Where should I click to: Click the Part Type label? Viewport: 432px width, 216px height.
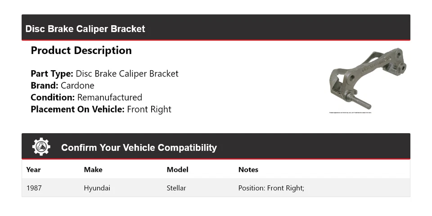click(52, 74)
